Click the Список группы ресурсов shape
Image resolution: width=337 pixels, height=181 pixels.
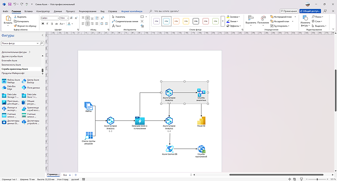88,138
